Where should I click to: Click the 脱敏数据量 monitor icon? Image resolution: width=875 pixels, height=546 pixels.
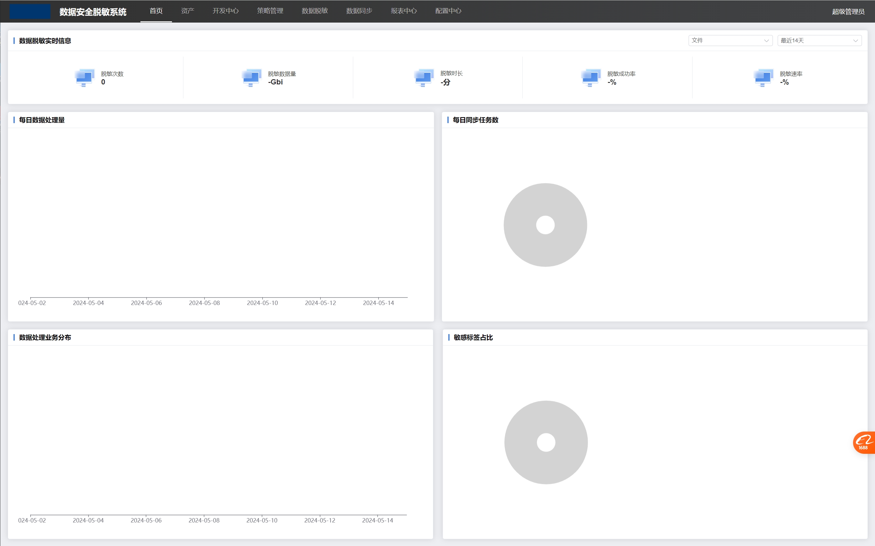(x=251, y=78)
